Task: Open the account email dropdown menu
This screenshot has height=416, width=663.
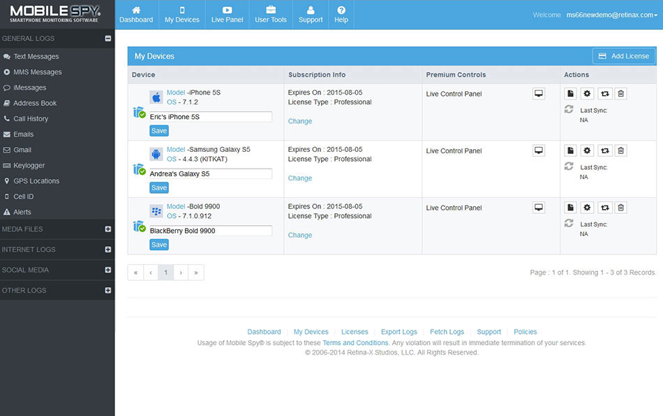Action: pyautogui.click(x=612, y=15)
